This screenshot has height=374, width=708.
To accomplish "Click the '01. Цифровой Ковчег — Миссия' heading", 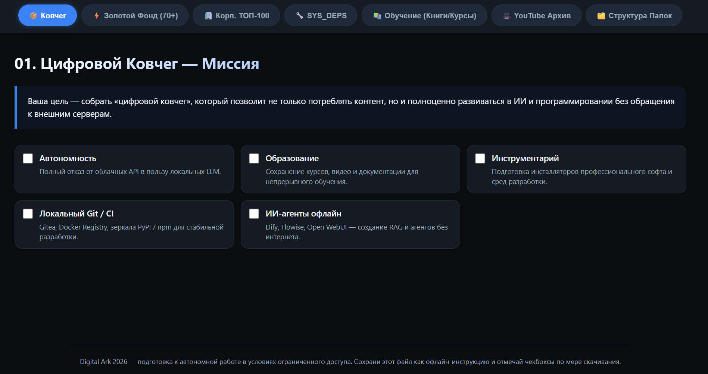I will [x=137, y=64].
